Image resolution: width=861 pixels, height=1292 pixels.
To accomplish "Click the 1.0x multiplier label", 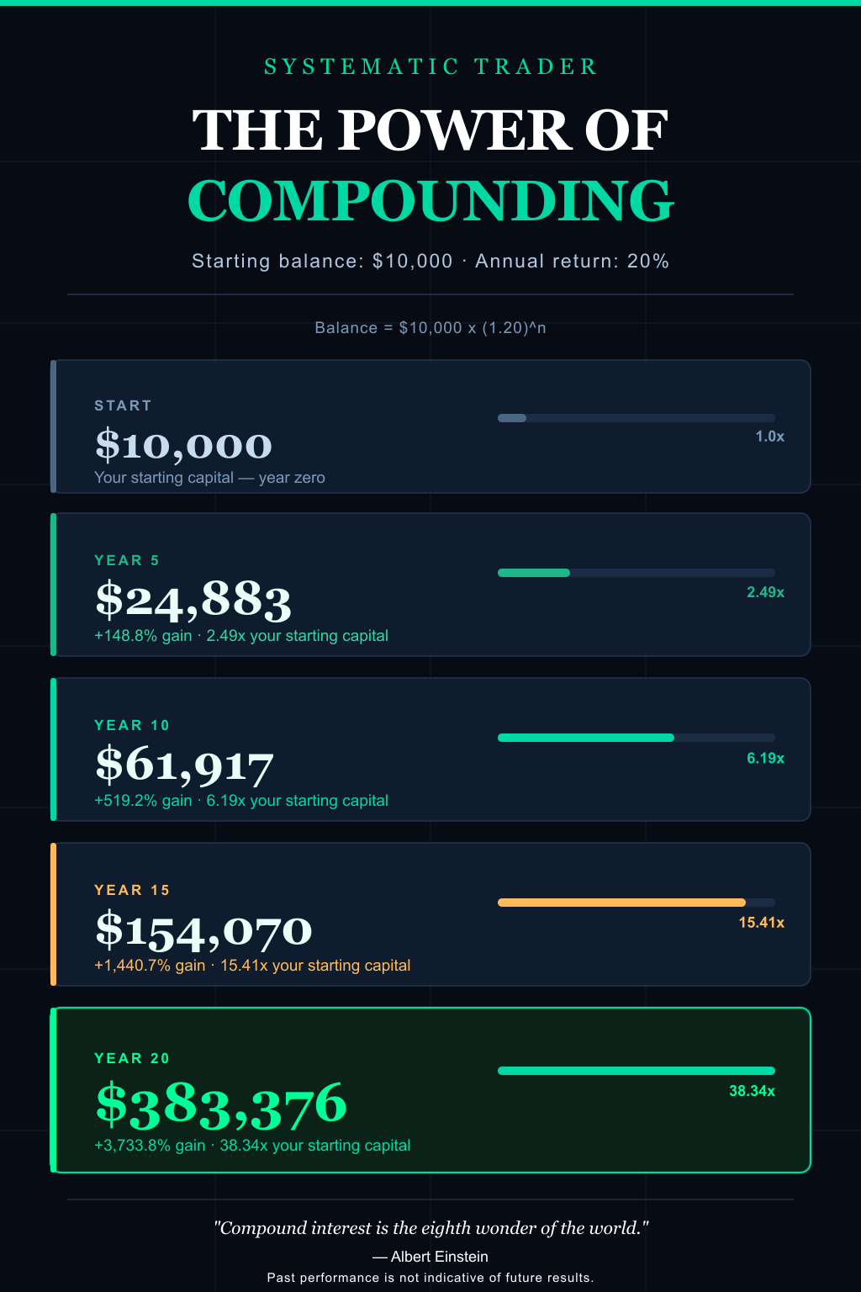I will click(x=769, y=437).
